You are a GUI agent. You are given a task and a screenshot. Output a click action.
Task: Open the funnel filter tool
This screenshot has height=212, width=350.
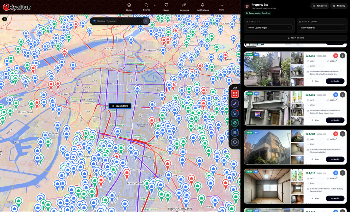point(234,113)
